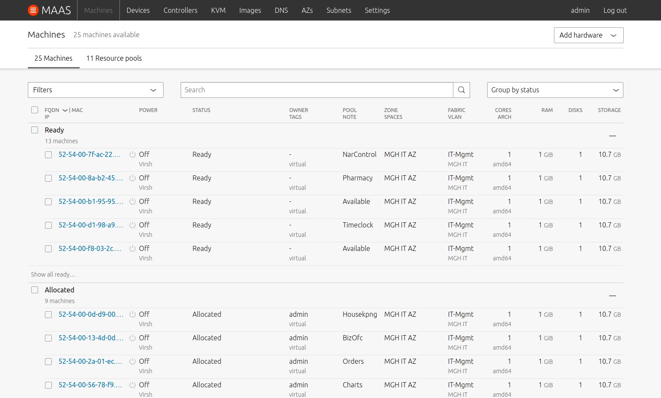Expand the Add hardware dropdown
The width and height of the screenshot is (661, 398).
pos(588,35)
